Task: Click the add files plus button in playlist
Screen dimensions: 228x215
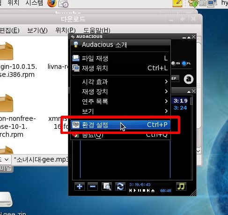Action: pos(80,186)
